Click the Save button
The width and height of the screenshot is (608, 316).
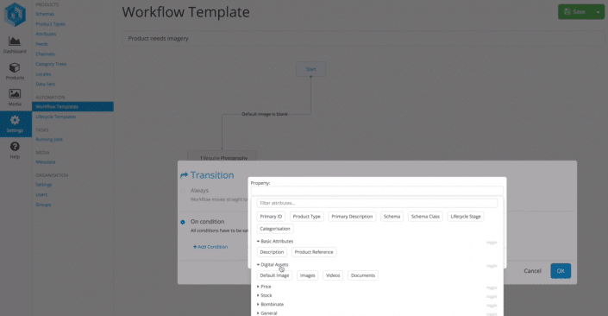[x=574, y=11]
